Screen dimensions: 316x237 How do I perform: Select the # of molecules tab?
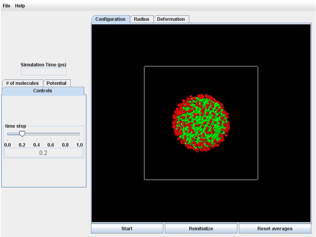click(x=22, y=83)
